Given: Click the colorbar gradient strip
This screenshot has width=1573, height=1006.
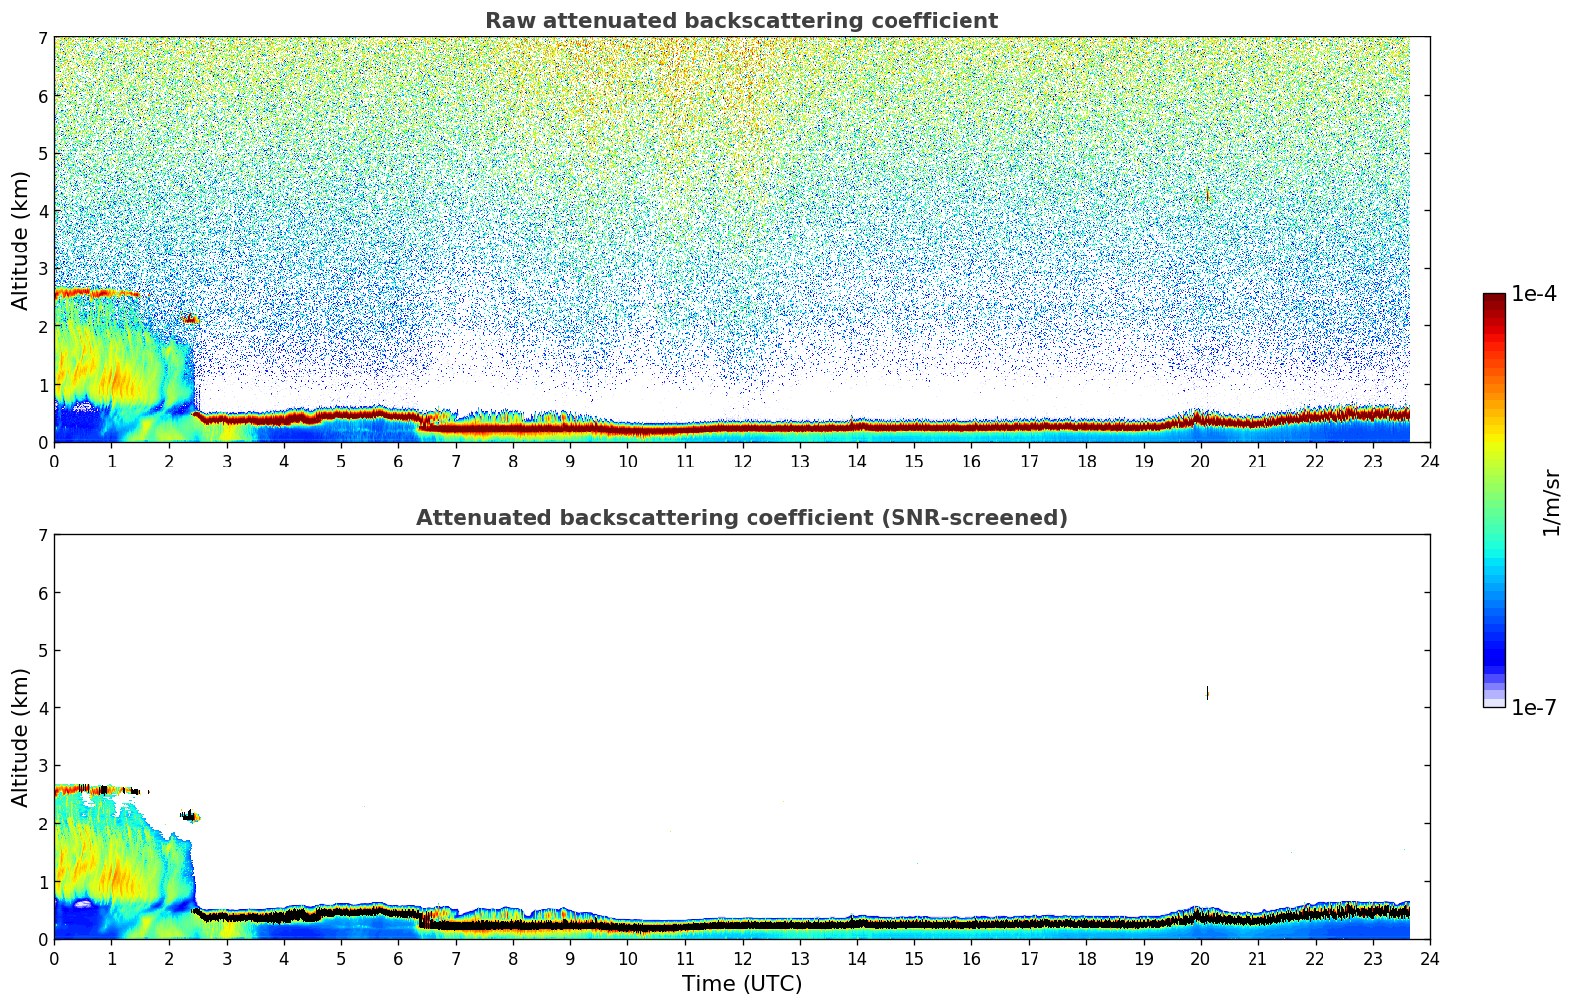Looking at the screenshot, I should [x=1494, y=500].
